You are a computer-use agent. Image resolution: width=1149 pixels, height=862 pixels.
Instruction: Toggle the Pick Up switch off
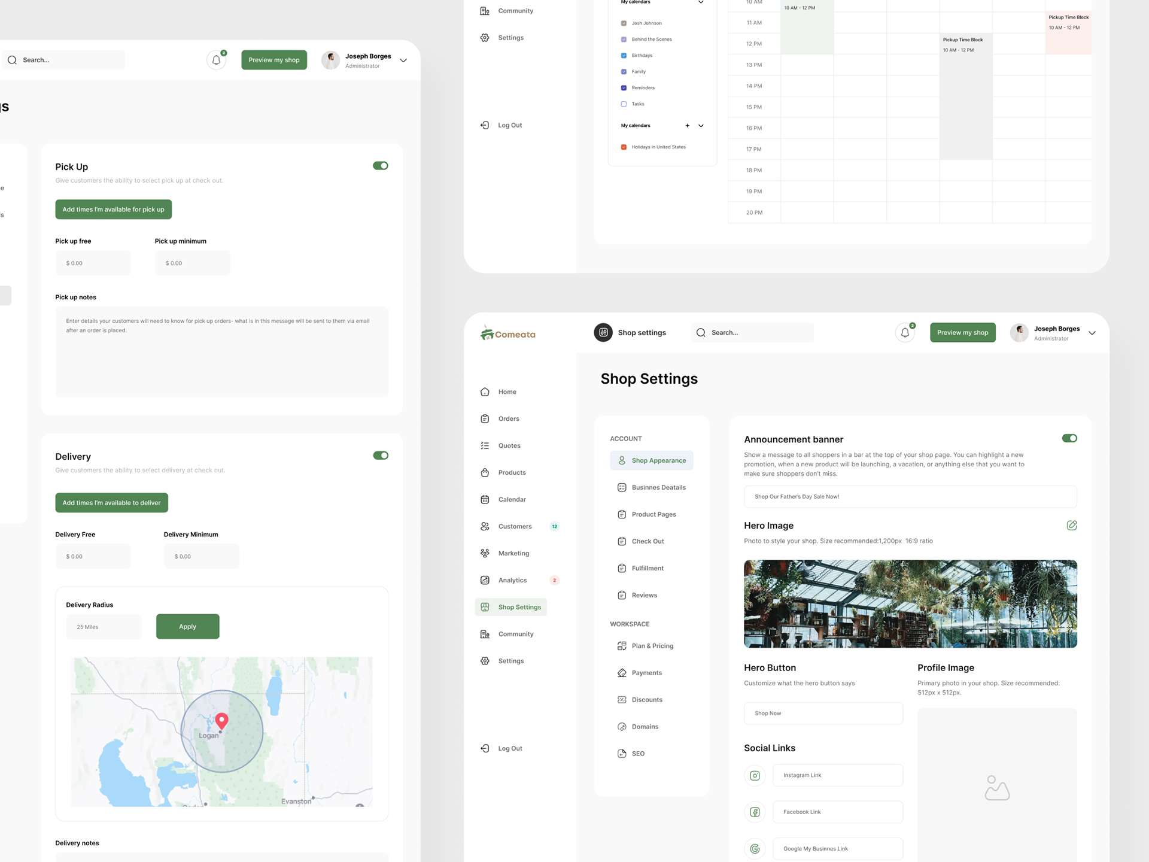(x=381, y=166)
